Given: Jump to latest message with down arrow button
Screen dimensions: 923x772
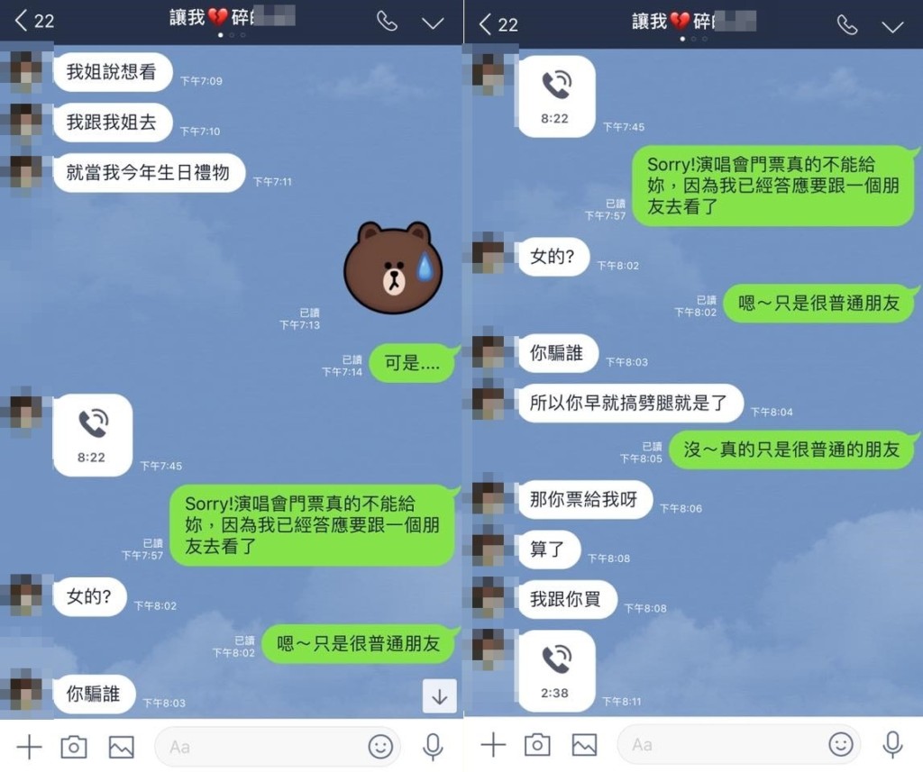Looking at the screenshot, I should [439, 696].
